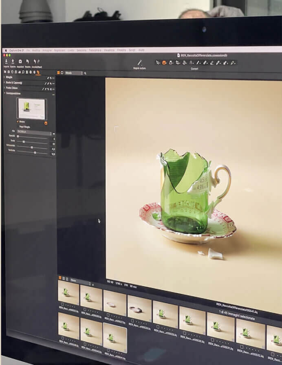Select the orange filmstrip browser view icon

click(60, 278)
